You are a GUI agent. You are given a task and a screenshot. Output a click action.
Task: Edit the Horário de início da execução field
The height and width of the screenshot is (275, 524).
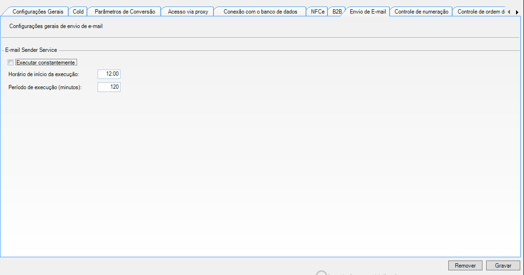(109, 74)
